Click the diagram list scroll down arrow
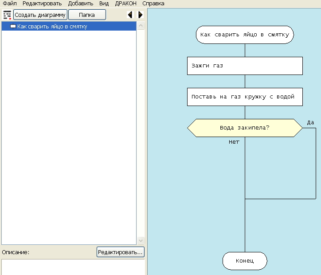Screen dimensions: 321x275 point(141,240)
